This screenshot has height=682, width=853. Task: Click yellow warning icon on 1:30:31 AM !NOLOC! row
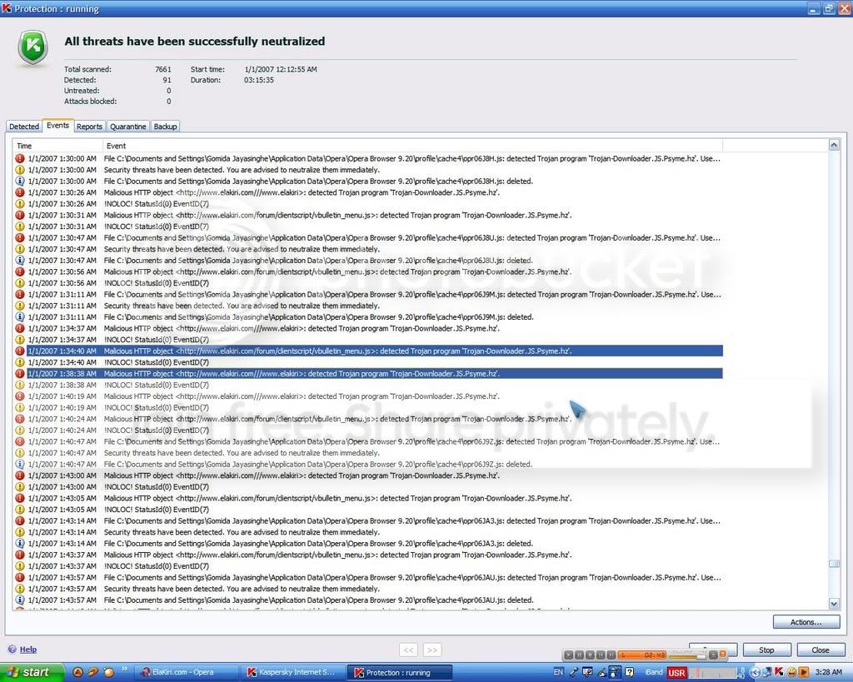(20, 227)
